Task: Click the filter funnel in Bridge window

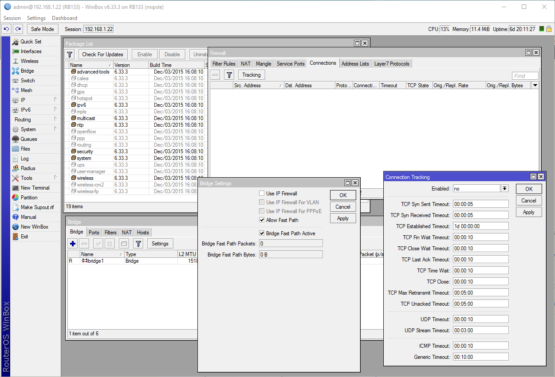Action: pos(138,244)
